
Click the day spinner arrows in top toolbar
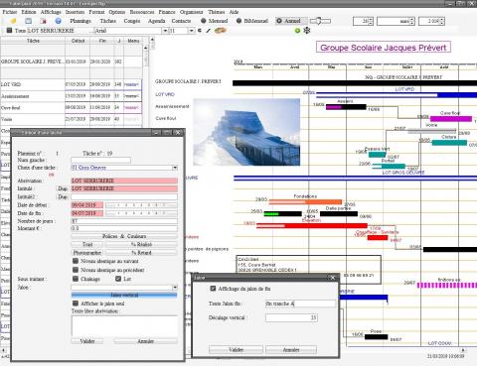371,21
